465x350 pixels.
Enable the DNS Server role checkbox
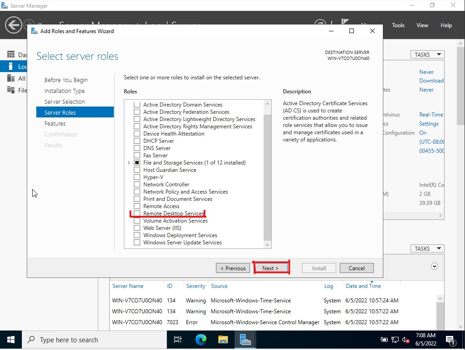click(137, 148)
